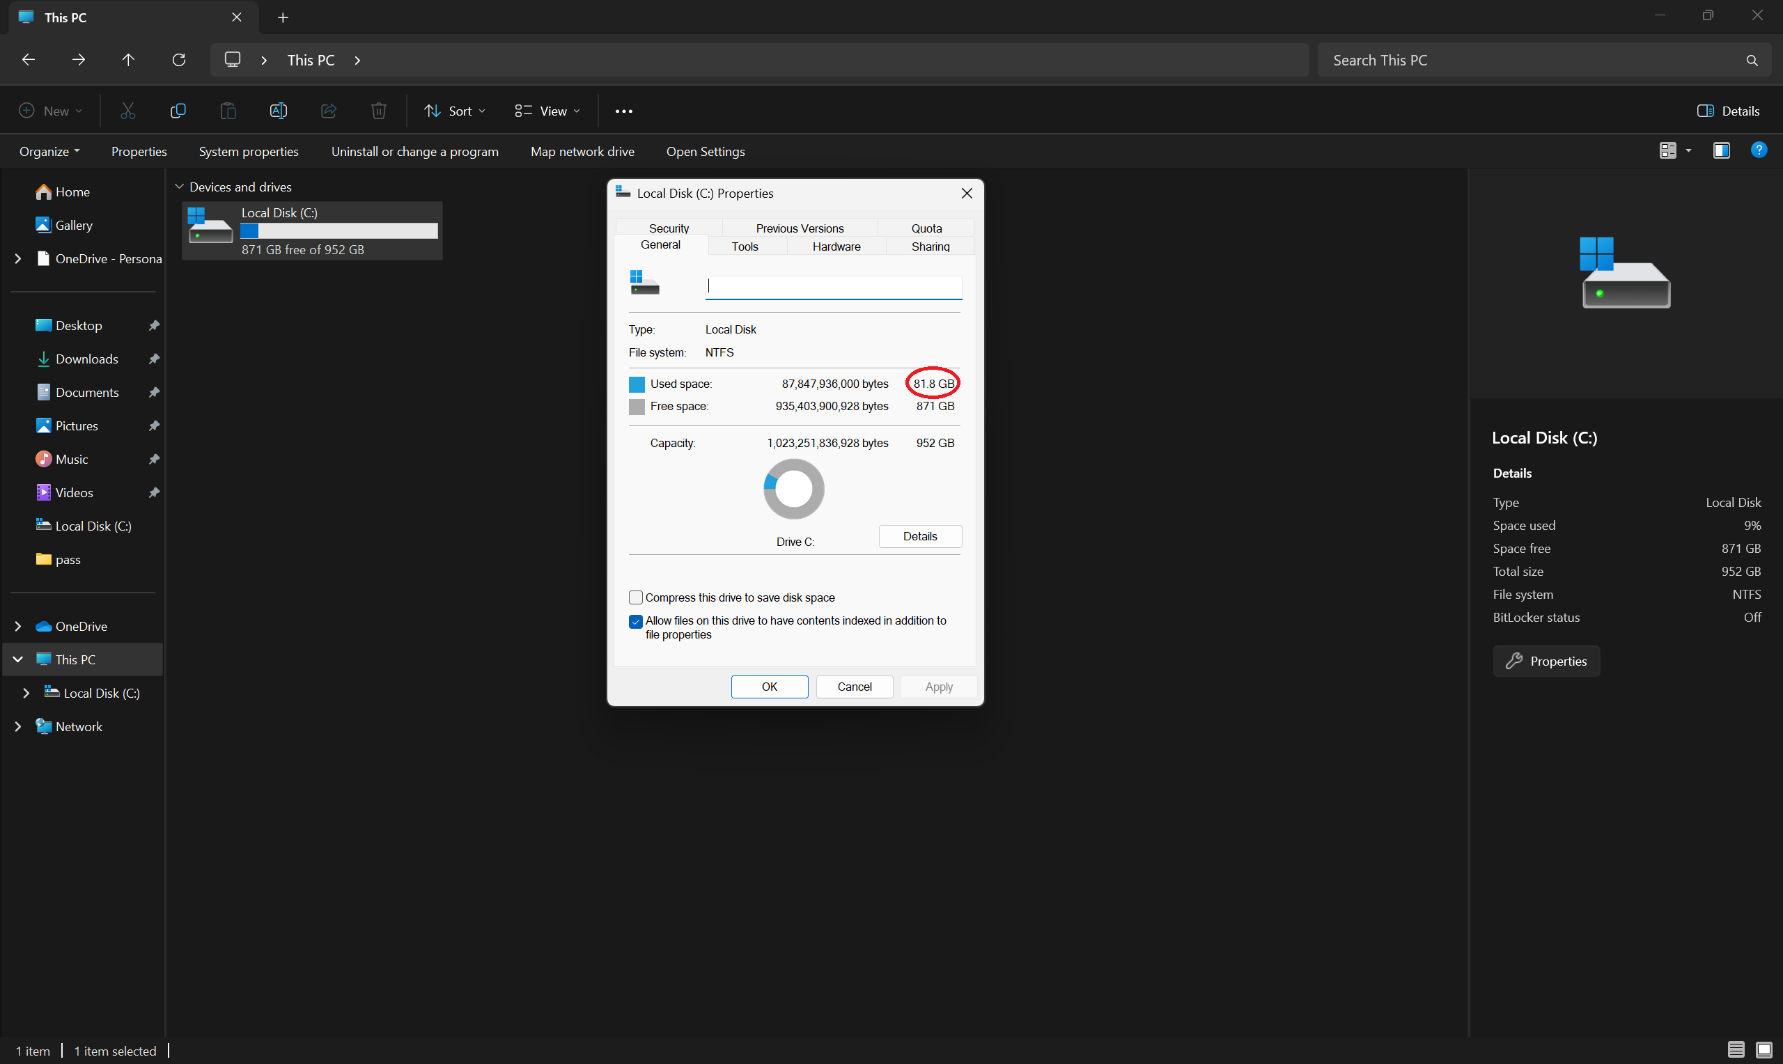Toggle the Details pane button
Screen dimensions: 1783x1064
point(1728,111)
